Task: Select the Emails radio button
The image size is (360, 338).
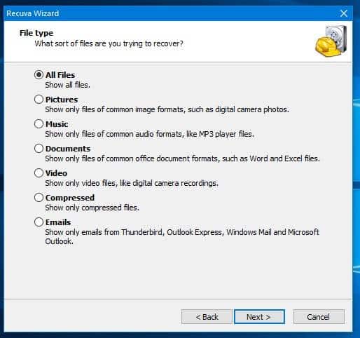Action: (39, 222)
